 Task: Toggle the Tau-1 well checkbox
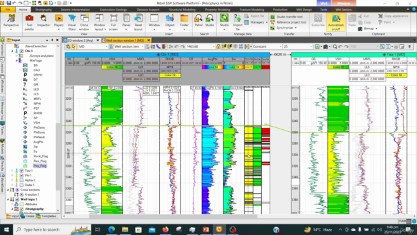pyautogui.click(x=22, y=170)
